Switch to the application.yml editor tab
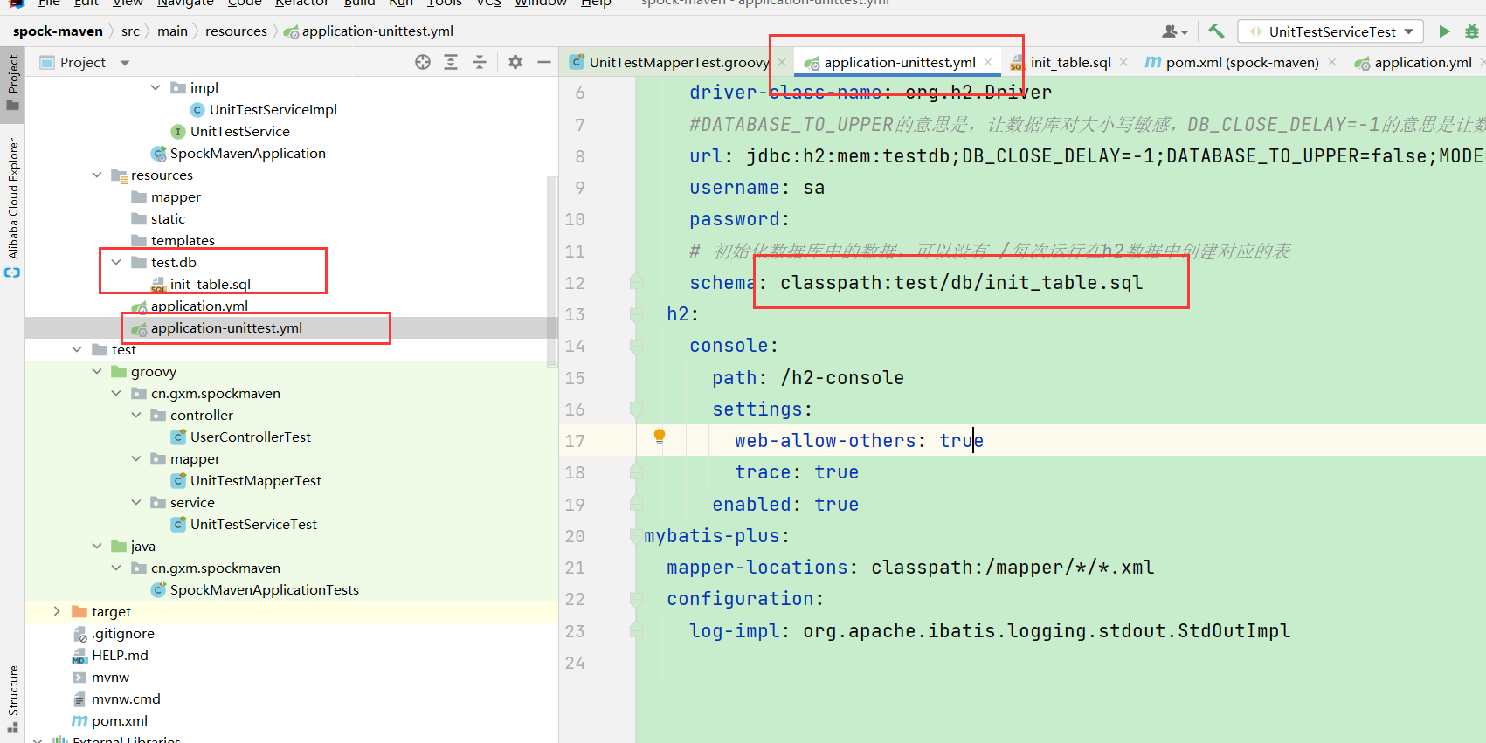This screenshot has height=743, width=1486. tap(1413, 62)
